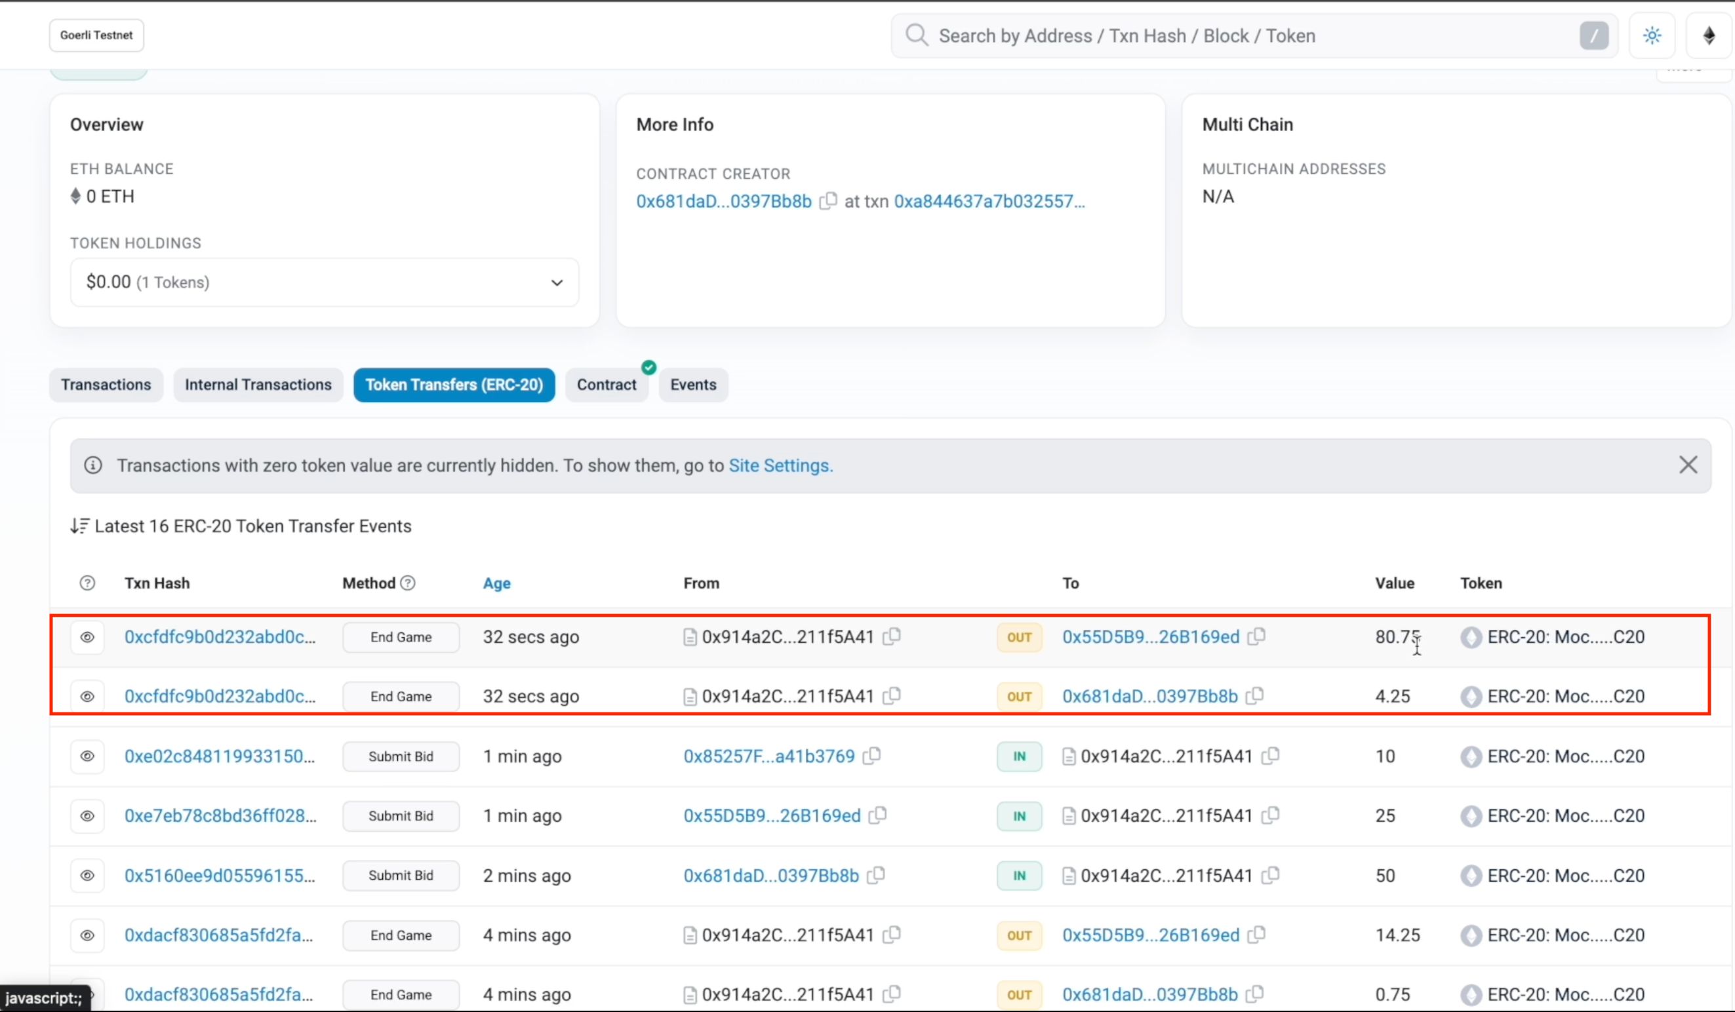
Task: Expand the Token Holdings dropdown
Action: (x=325, y=282)
